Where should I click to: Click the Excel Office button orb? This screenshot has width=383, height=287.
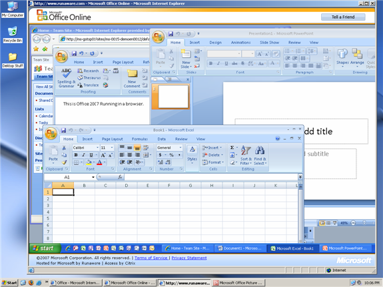[51, 133]
